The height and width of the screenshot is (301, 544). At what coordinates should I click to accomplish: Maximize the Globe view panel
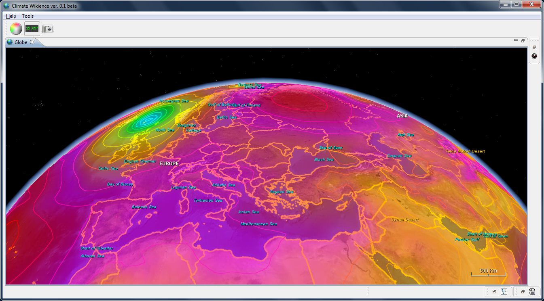pyautogui.click(x=523, y=41)
